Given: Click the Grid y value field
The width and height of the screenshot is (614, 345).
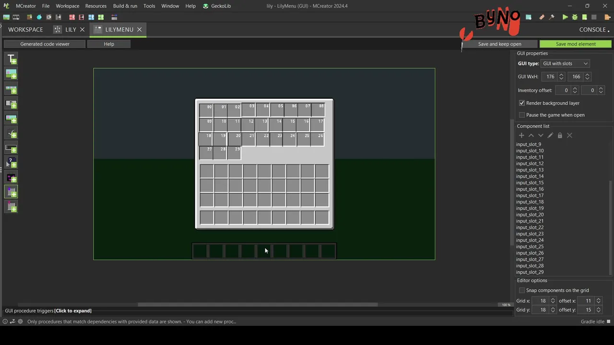Looking at the screenshot, I should pyautogui.click(x=541, y=310).
